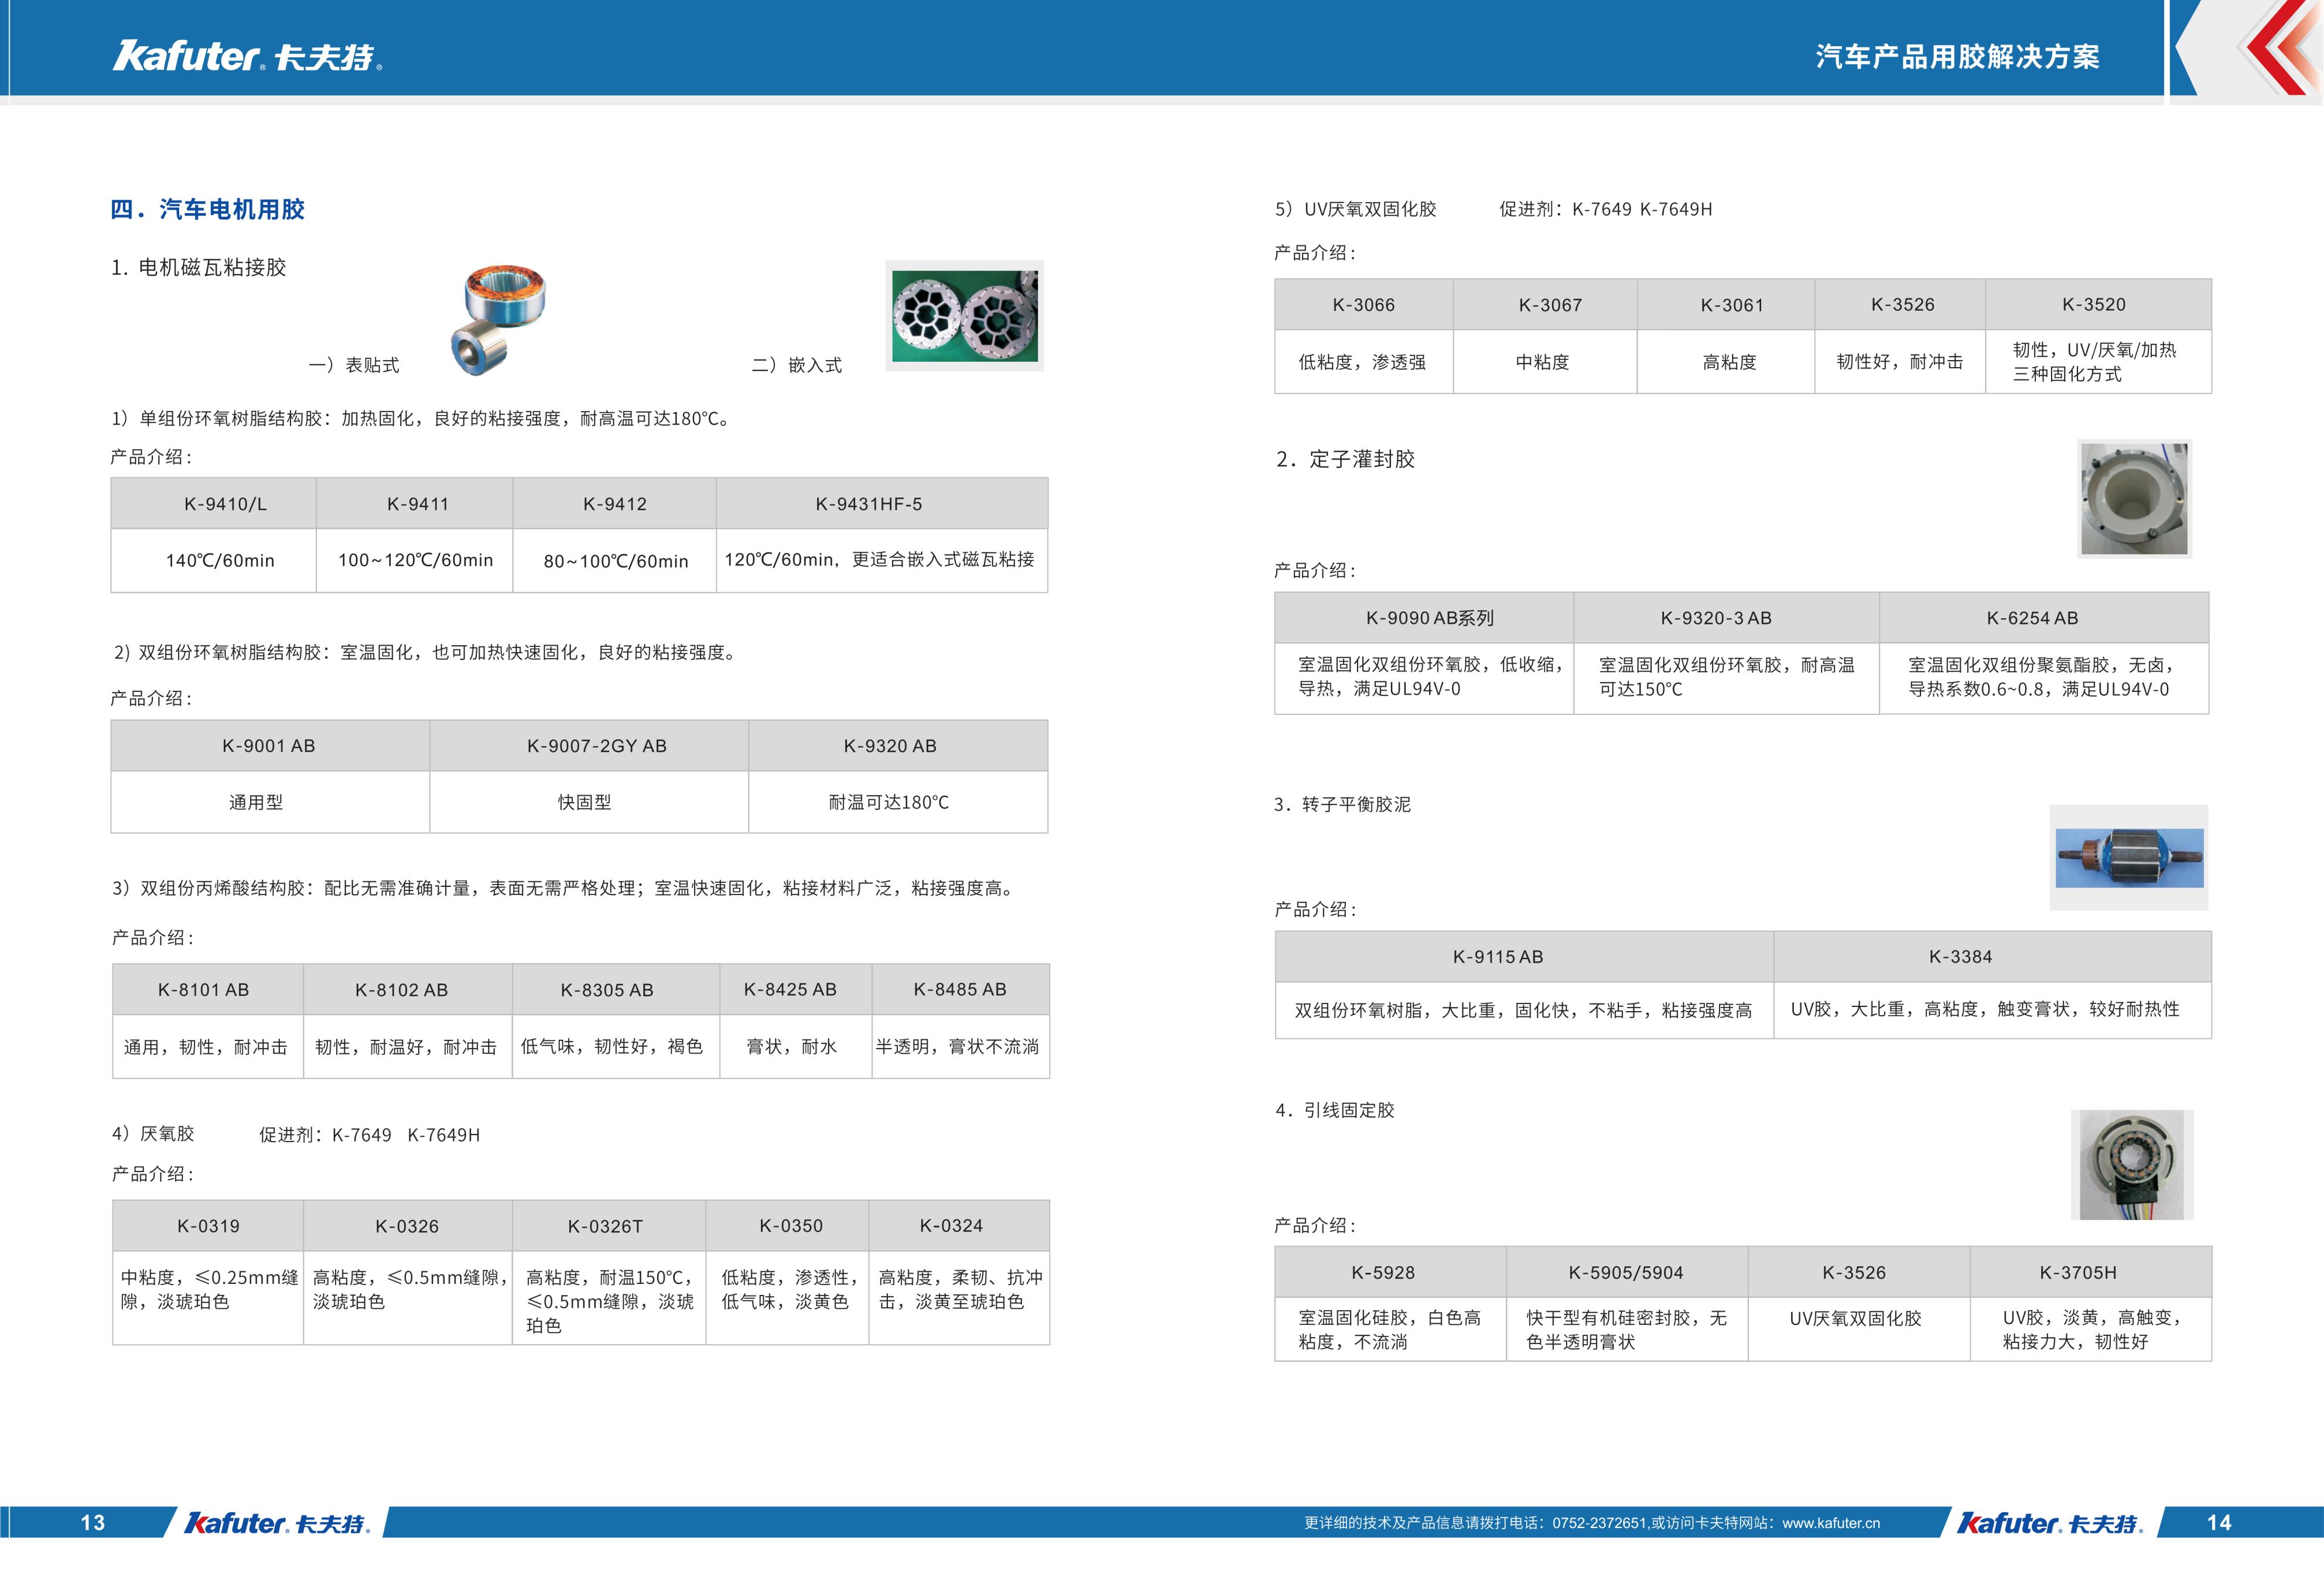Screen dimensions: 2324x1576
Task: Select the heading 4．引线固定胶
Action: [x=1334, y=1111]
